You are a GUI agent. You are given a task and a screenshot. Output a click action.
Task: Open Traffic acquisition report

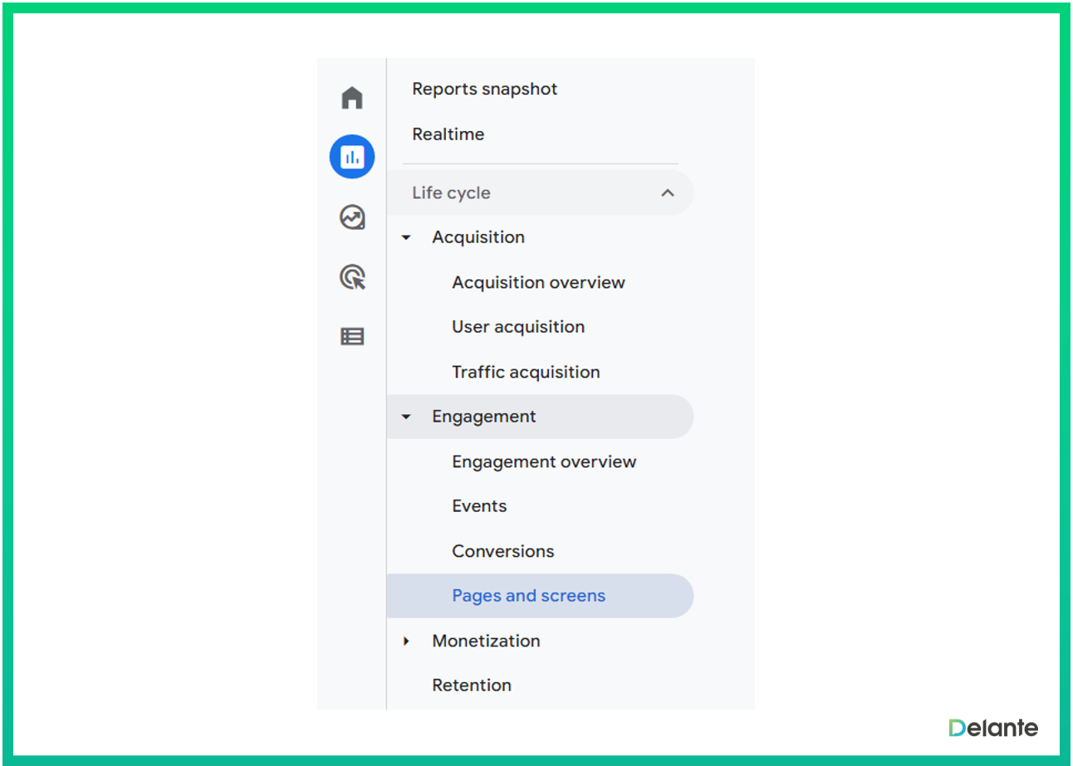coord(526,373)
